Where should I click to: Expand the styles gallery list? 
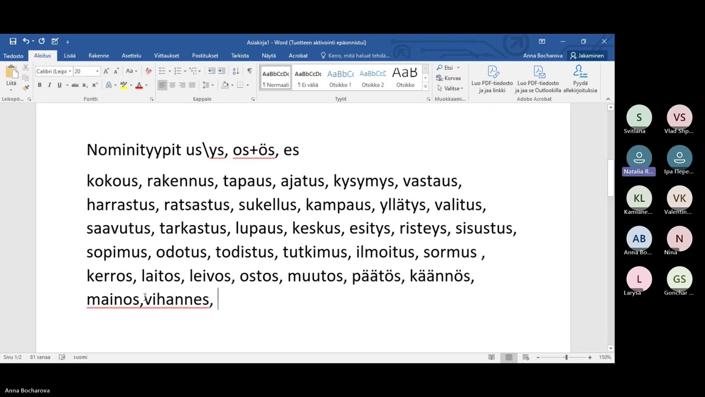point(425,87)
